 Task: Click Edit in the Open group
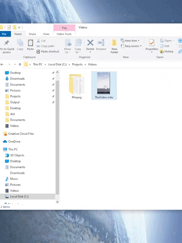coord(165,46)
